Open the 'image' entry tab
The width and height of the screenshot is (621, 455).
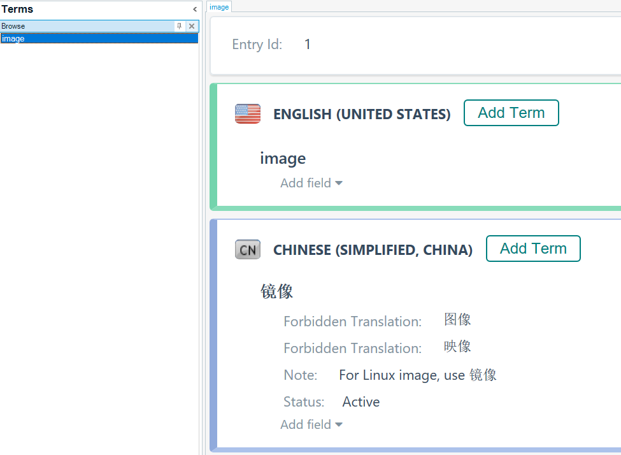(219, 7)
